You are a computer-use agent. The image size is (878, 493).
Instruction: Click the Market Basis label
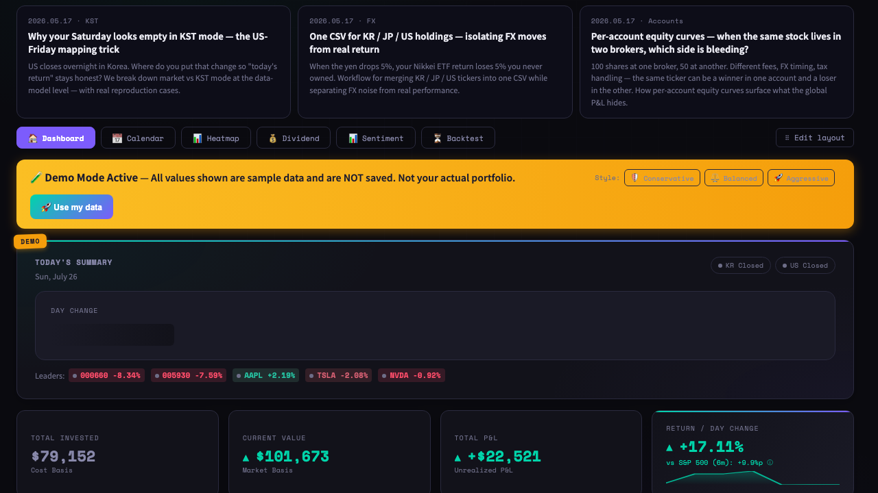268,470
